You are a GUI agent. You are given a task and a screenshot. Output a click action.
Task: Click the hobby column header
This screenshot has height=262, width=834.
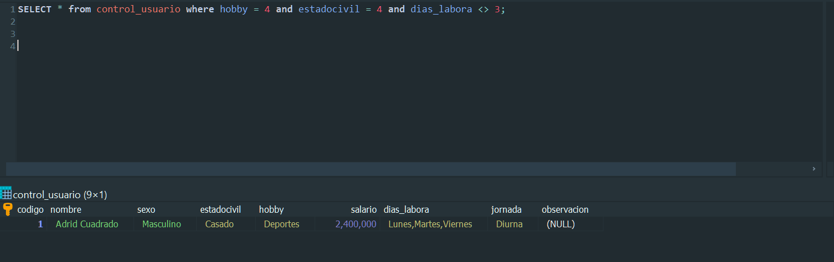pyautogui.click(x=271, y=209)
